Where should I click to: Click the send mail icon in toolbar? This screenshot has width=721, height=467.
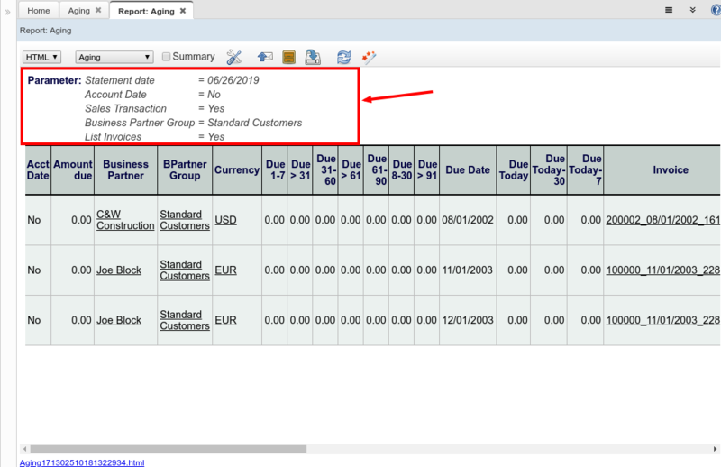pos(265,57)
